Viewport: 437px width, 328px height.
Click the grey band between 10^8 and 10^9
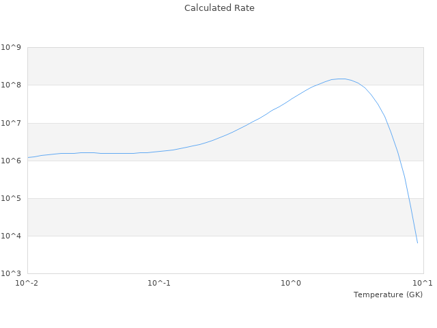(x=171, y=66)
